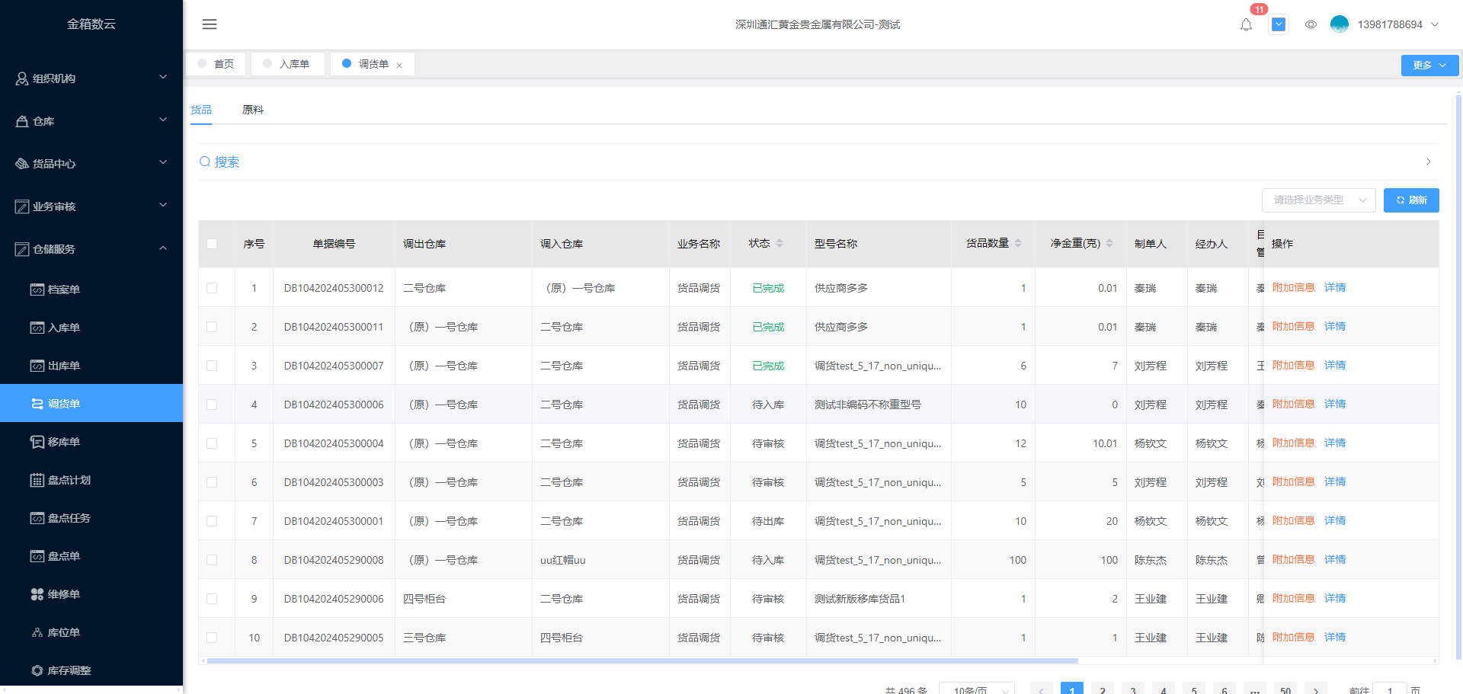Open 附加信息 for DB104202405300011
Viewport: 1463px width, 694px height.
point(1294,326)
